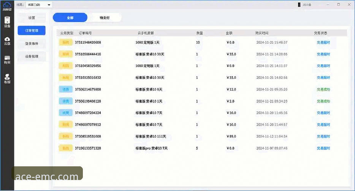The image size is (355, 191).
Task: Click the 业务类型 business type header
Action: 67,33
